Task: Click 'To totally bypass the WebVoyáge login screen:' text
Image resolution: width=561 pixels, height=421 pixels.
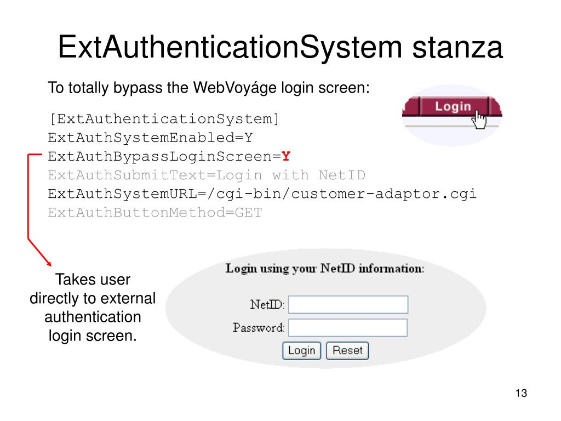Action: [x=209, y=88]
